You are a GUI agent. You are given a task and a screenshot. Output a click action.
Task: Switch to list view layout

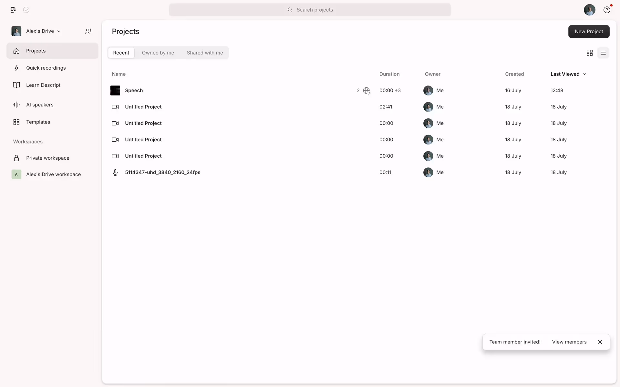603,53
